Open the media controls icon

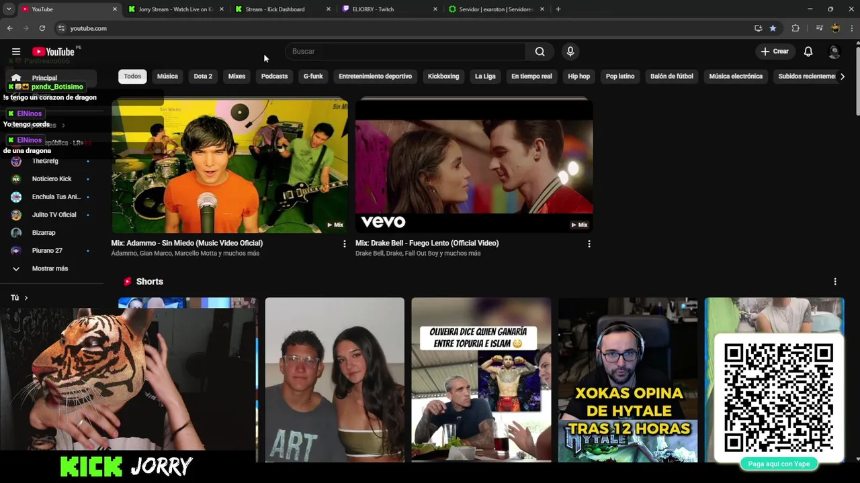coord(819,28)
